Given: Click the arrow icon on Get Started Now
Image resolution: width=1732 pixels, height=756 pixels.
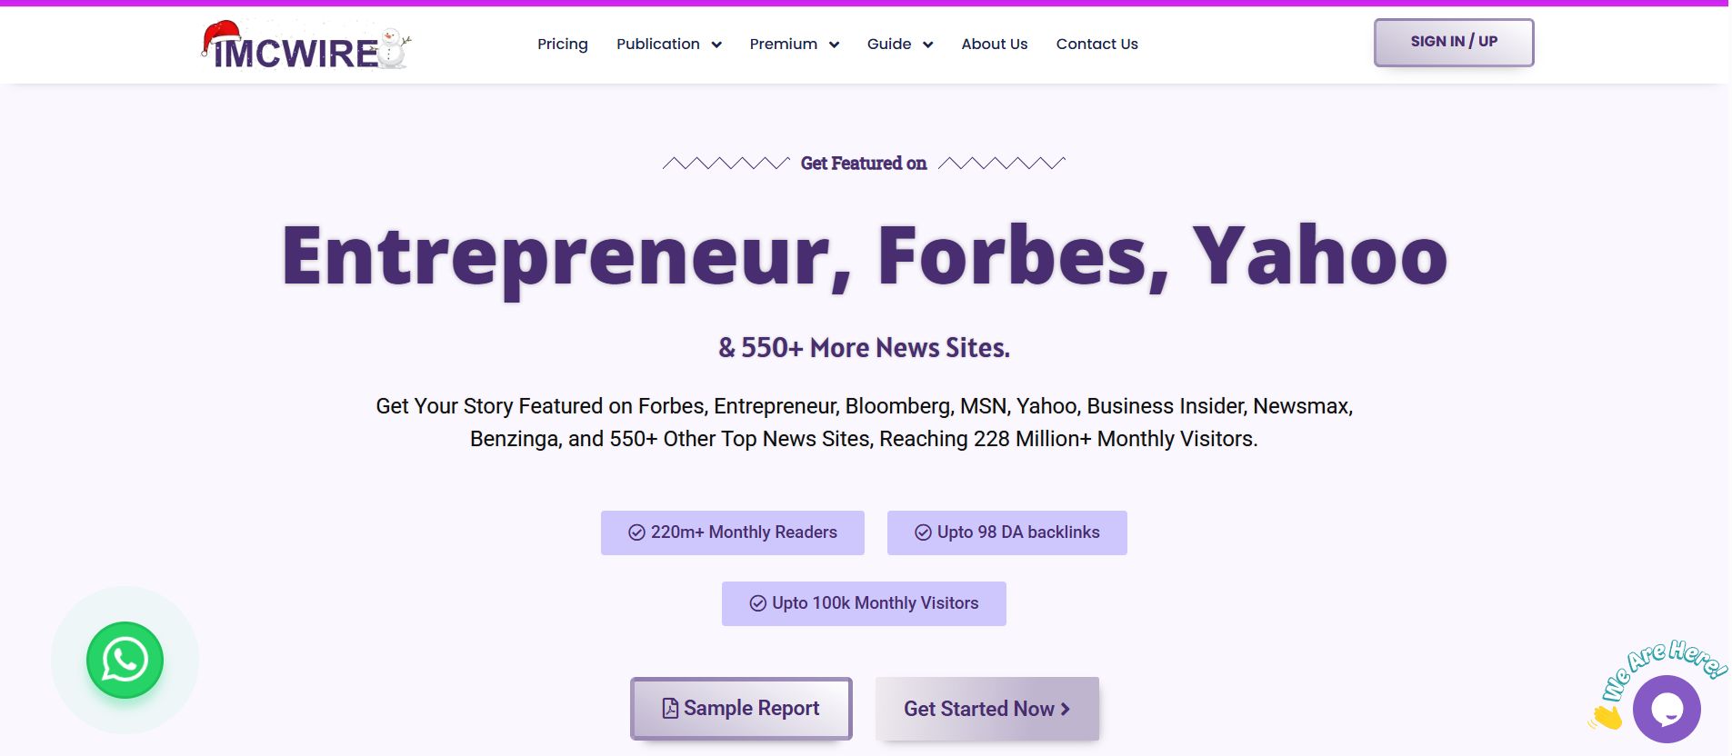Looking at the screenshot, I should (1065, 709).
